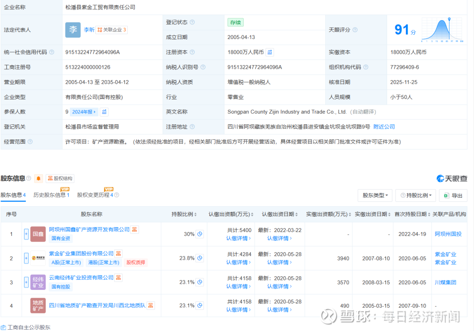Open pie chart for 30% shareholding
The width and height of the screenshot is (474, 331).
[x=200, y=234]
